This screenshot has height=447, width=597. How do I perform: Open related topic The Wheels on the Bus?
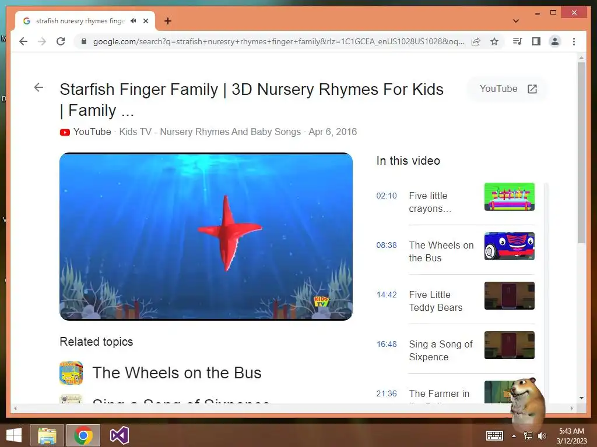pyautogui.click(x=177, y=373)
